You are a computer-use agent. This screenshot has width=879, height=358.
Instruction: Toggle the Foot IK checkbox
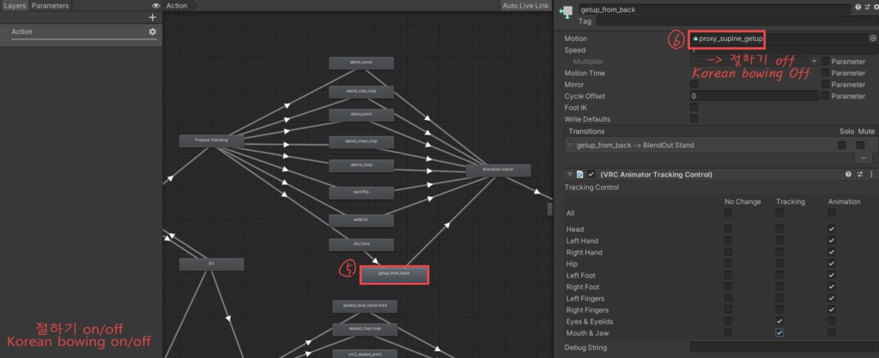coord(694,107)
